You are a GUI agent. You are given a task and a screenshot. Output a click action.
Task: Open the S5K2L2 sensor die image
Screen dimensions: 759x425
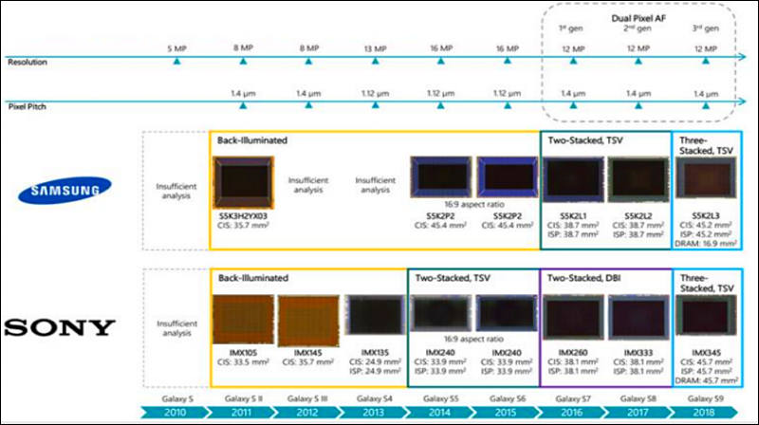pos(638,179)
